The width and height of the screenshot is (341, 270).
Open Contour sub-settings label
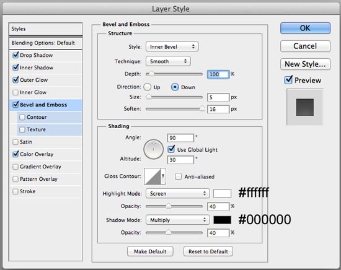point(37,117)
